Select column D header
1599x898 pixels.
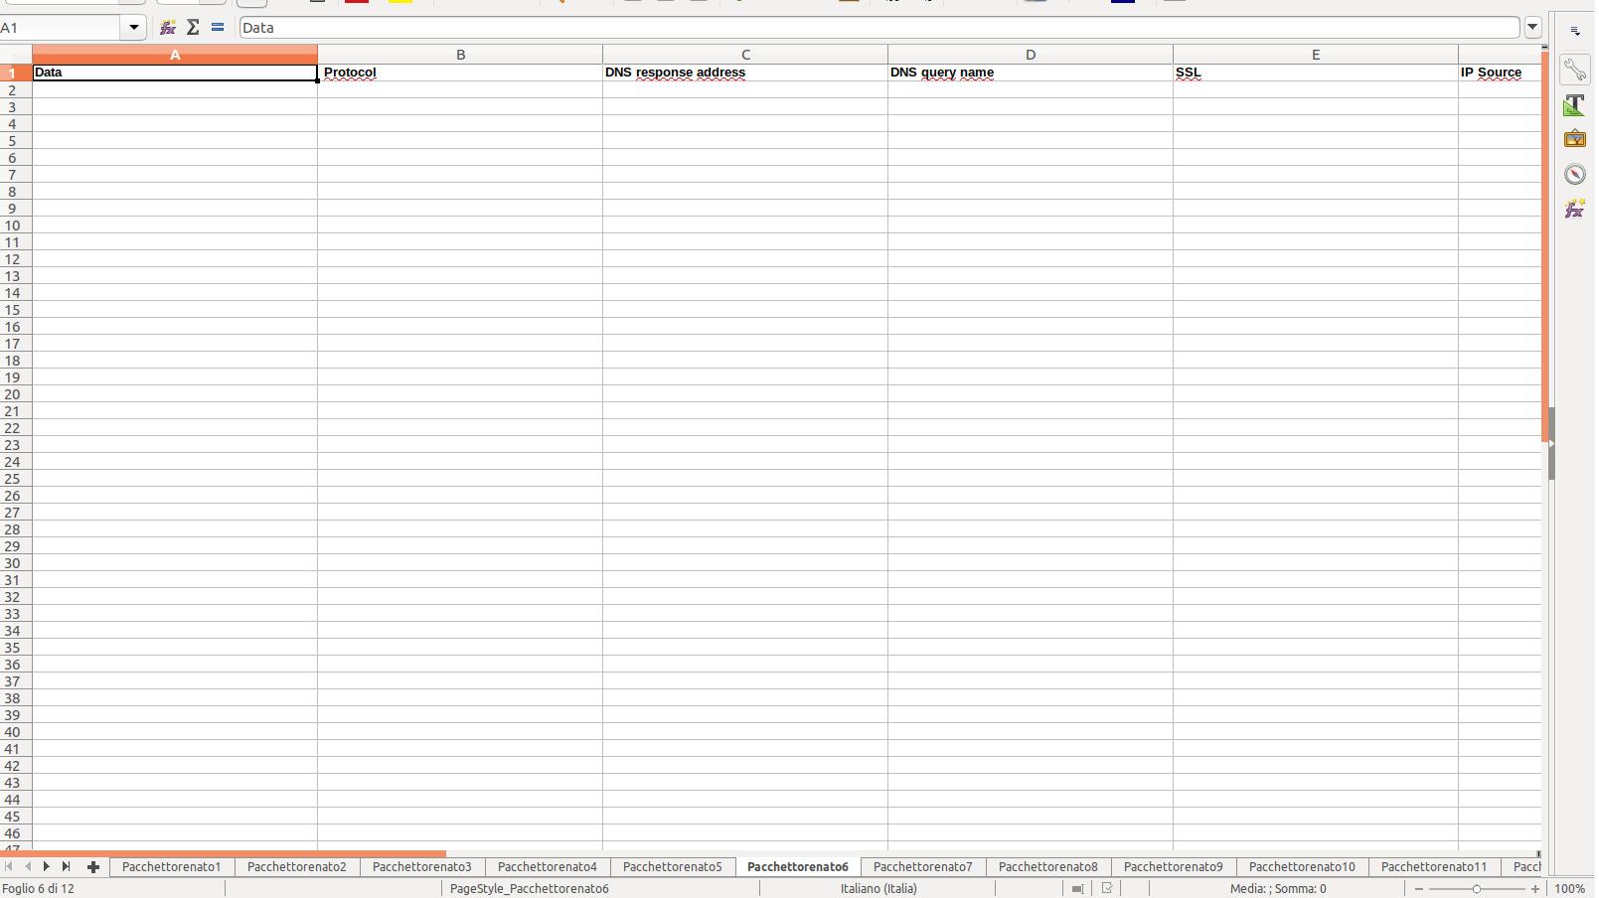(1031, 55)
